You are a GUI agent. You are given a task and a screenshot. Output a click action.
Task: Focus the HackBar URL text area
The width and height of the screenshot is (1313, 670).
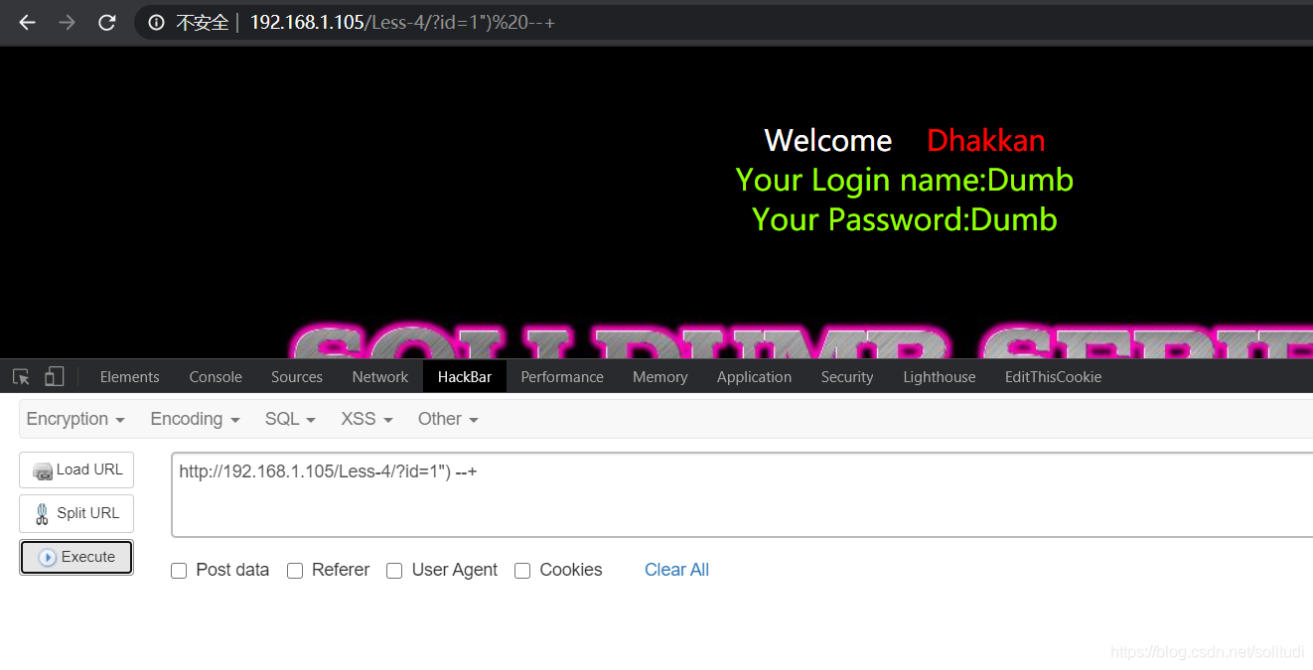point(743,494)
